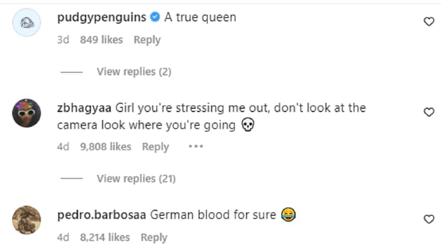The width and height of the screenshot is (441, 245).
Task: Open the zbhagyaa username link
Action: pos(84,108)
